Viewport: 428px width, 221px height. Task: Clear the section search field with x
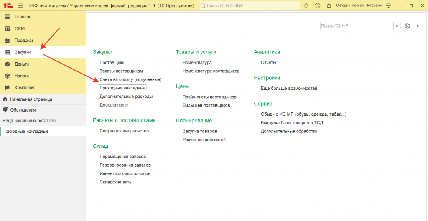397,26
